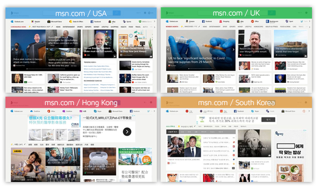
Task: Open Facebook shortcut on South Korea page
Action: tap(239, 111)
